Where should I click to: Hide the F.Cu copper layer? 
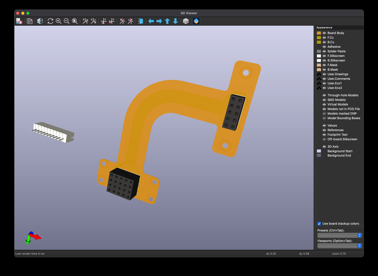coord(324,38)
